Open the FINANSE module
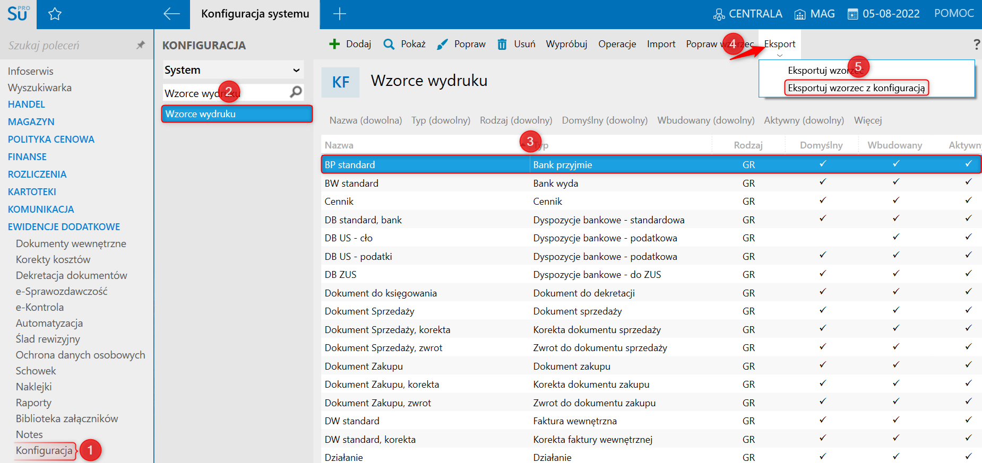This screenshot has height=463, width=982. (27, 157)
